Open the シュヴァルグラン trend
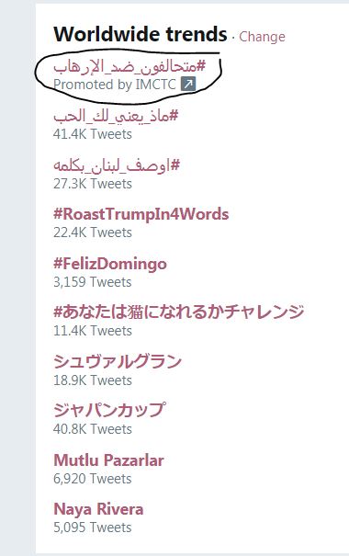The width and height of the screenshot is (349, 556). pyautogui.click(x=118, y=362)
